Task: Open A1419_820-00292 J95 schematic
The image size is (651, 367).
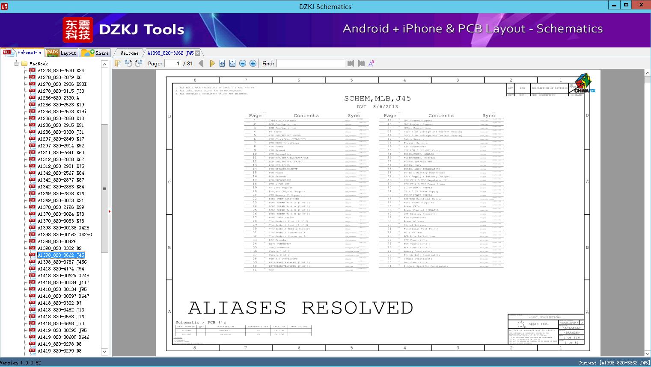Action: click(62, 330)
